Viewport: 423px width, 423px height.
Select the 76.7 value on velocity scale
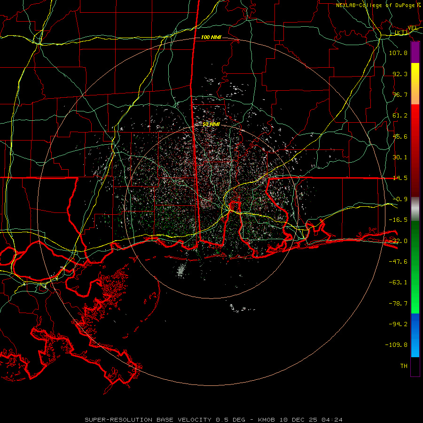click(x=400, y=94)
